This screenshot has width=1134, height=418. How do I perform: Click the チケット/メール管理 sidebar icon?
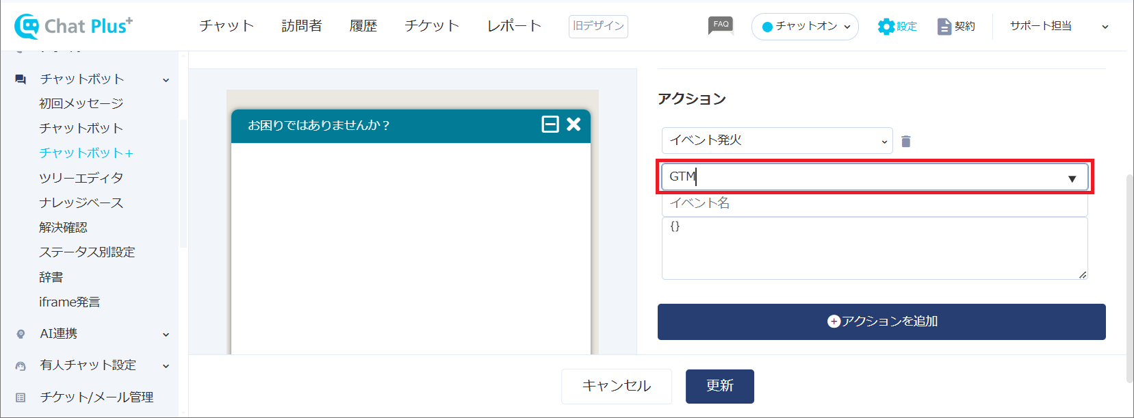tap(21, 397)
